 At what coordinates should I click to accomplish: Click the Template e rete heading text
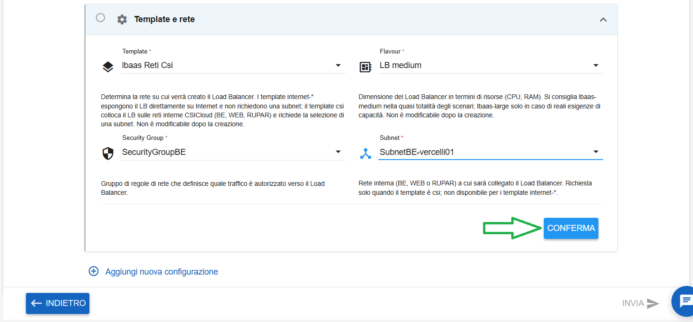(164, 19)
